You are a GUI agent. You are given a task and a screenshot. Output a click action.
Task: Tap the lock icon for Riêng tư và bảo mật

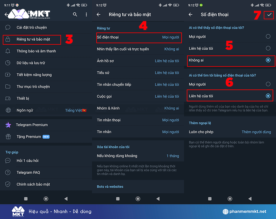(x=8, y=40)
